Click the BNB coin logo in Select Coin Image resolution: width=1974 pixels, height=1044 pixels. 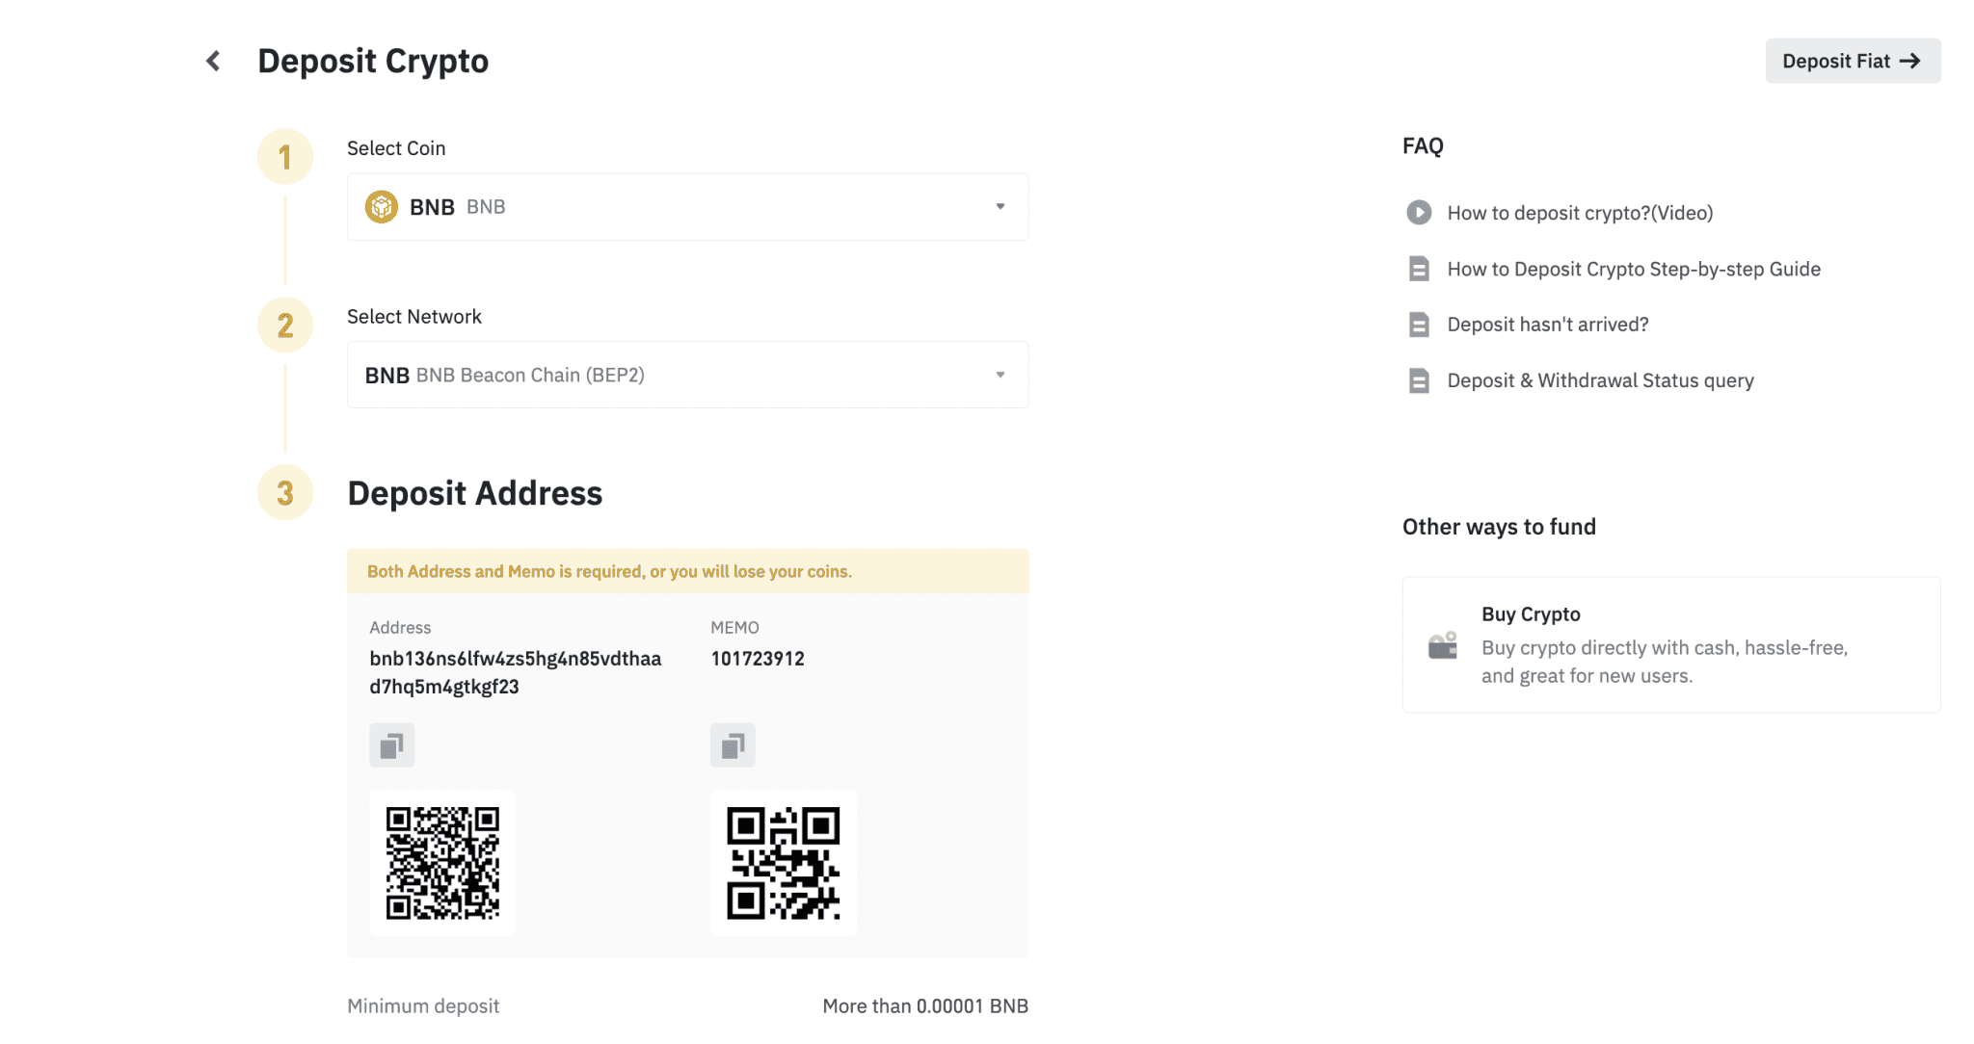(x=382, y=206)
